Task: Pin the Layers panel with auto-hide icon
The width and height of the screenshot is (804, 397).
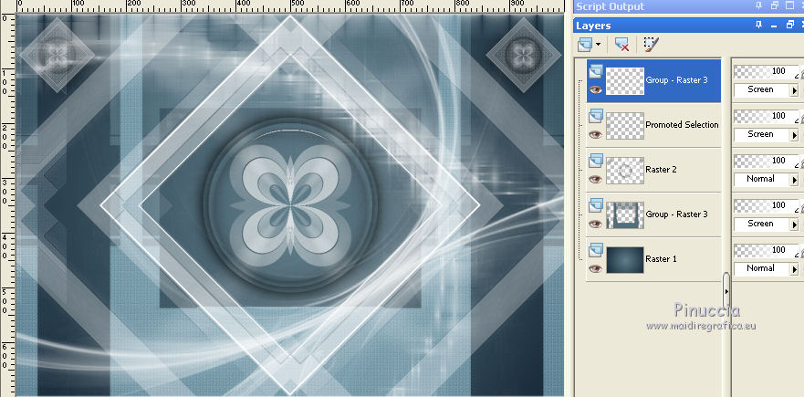Action: 759,26
